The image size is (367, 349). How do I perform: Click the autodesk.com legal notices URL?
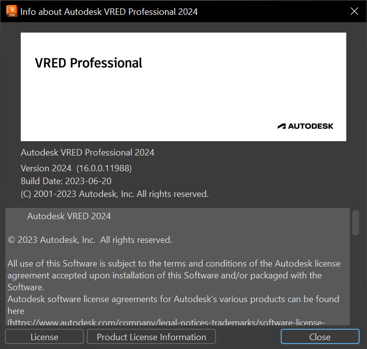(166, 323)
